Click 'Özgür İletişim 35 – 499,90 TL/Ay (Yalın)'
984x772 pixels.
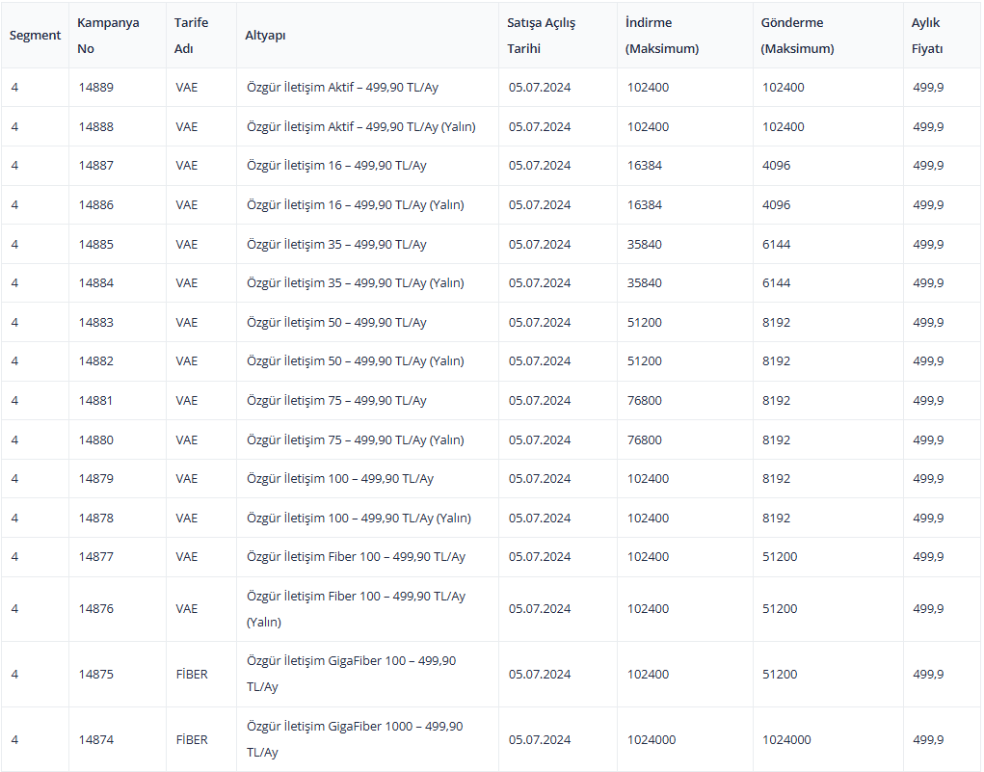point(356,283)
